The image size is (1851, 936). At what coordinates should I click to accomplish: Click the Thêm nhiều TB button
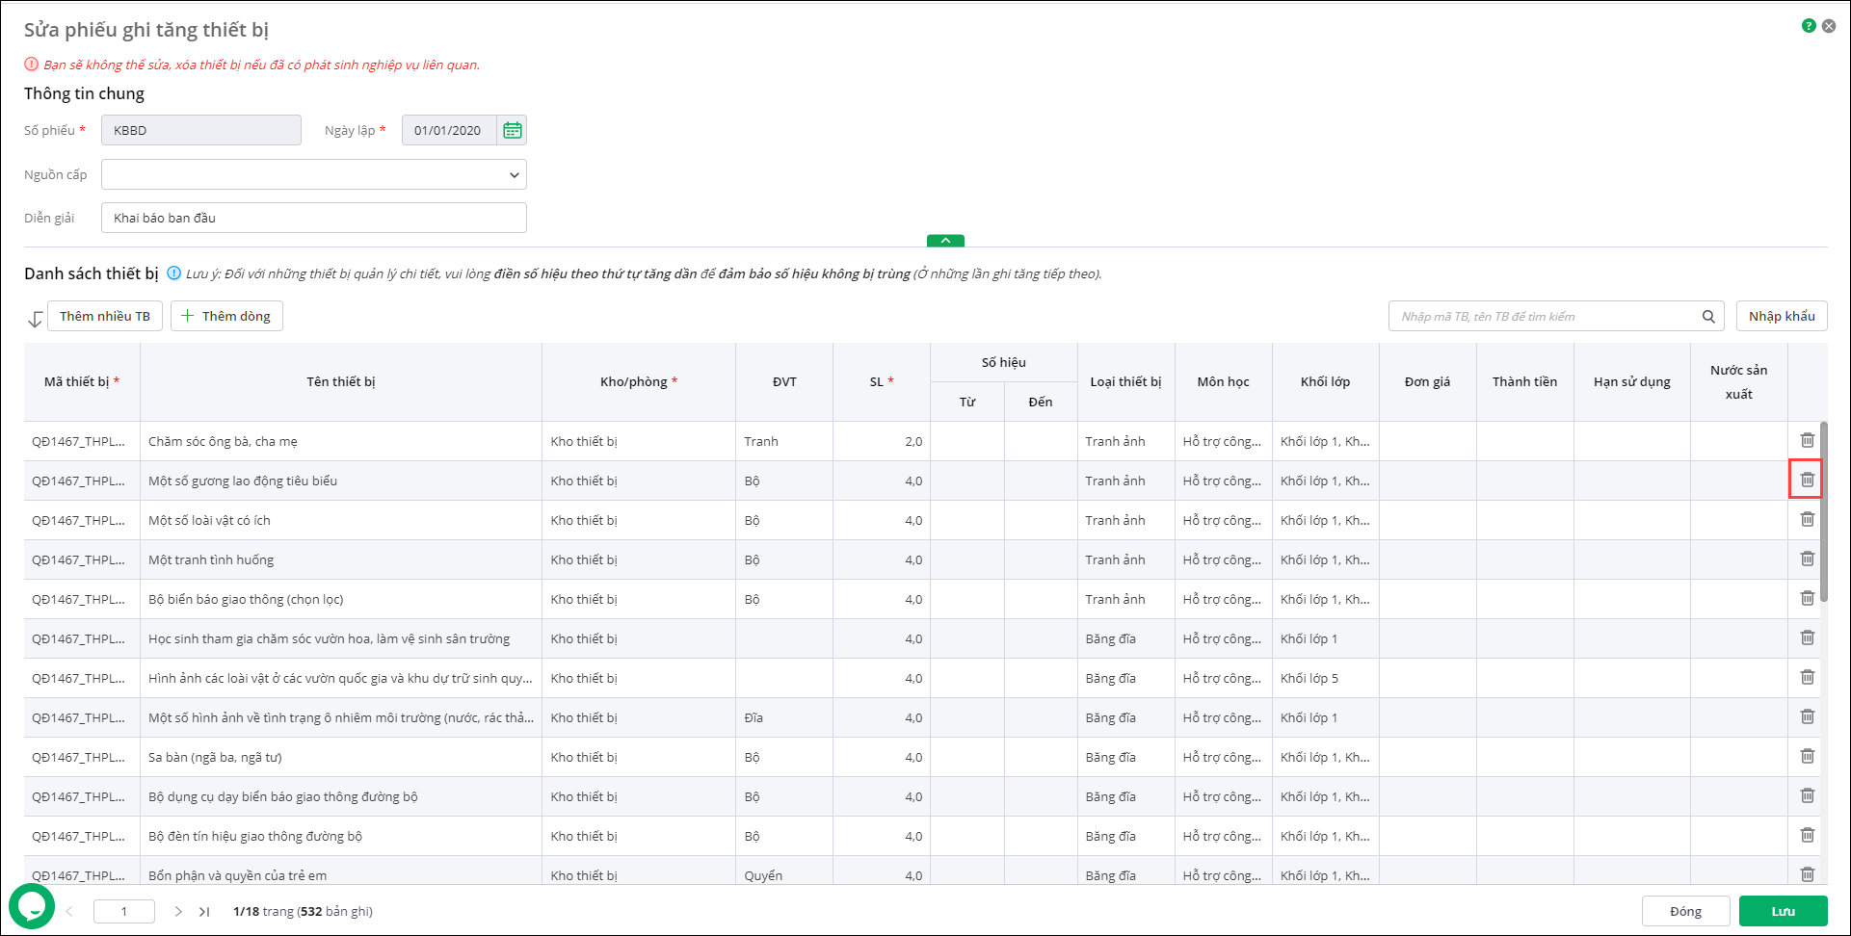(105, 316)
